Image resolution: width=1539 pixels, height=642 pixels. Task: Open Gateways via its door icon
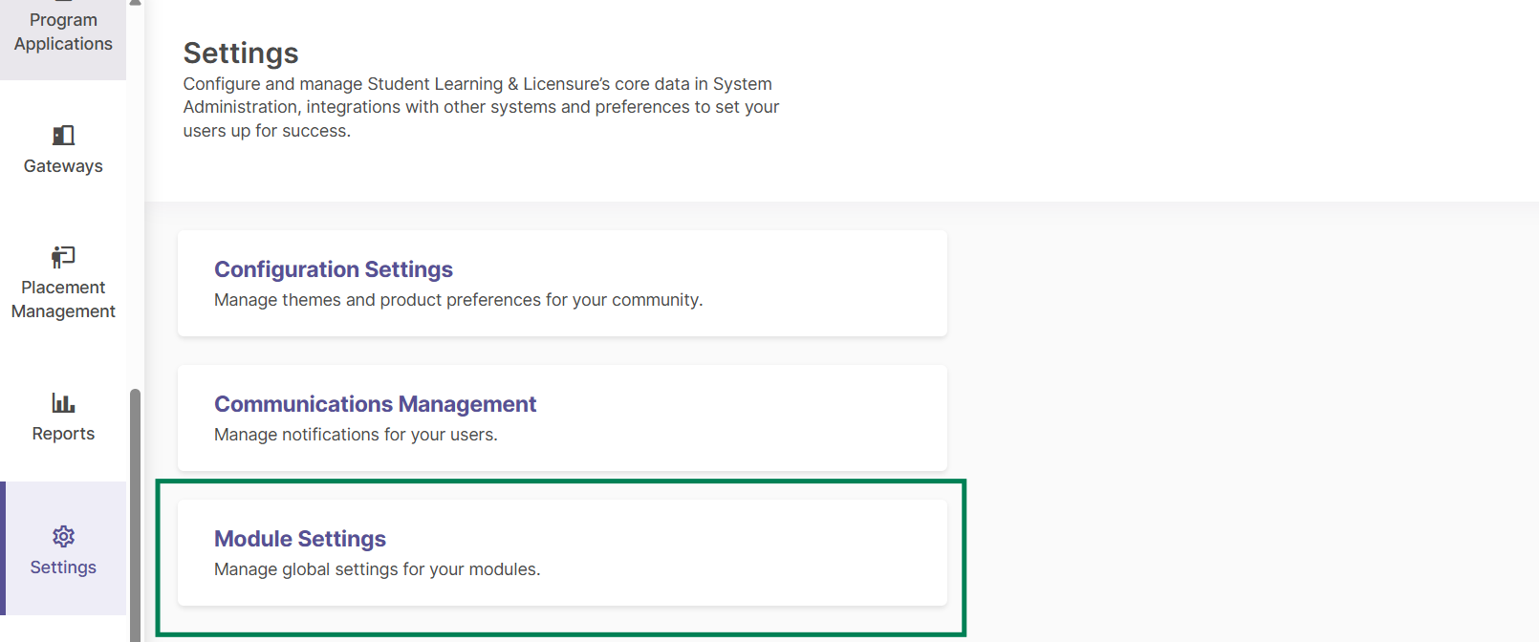pyautogui.click(x=63, y=135)
